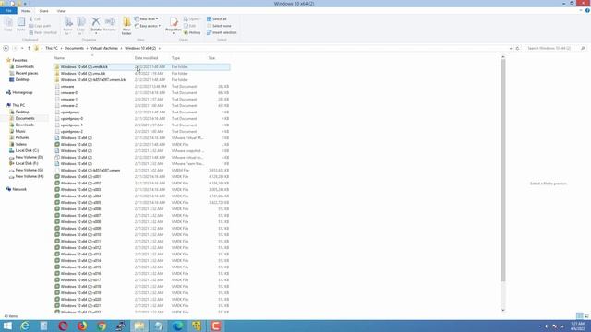Click Select all in the ribbon
The height and width of the screenshot is (332, 591).
(x=217, y=18)
